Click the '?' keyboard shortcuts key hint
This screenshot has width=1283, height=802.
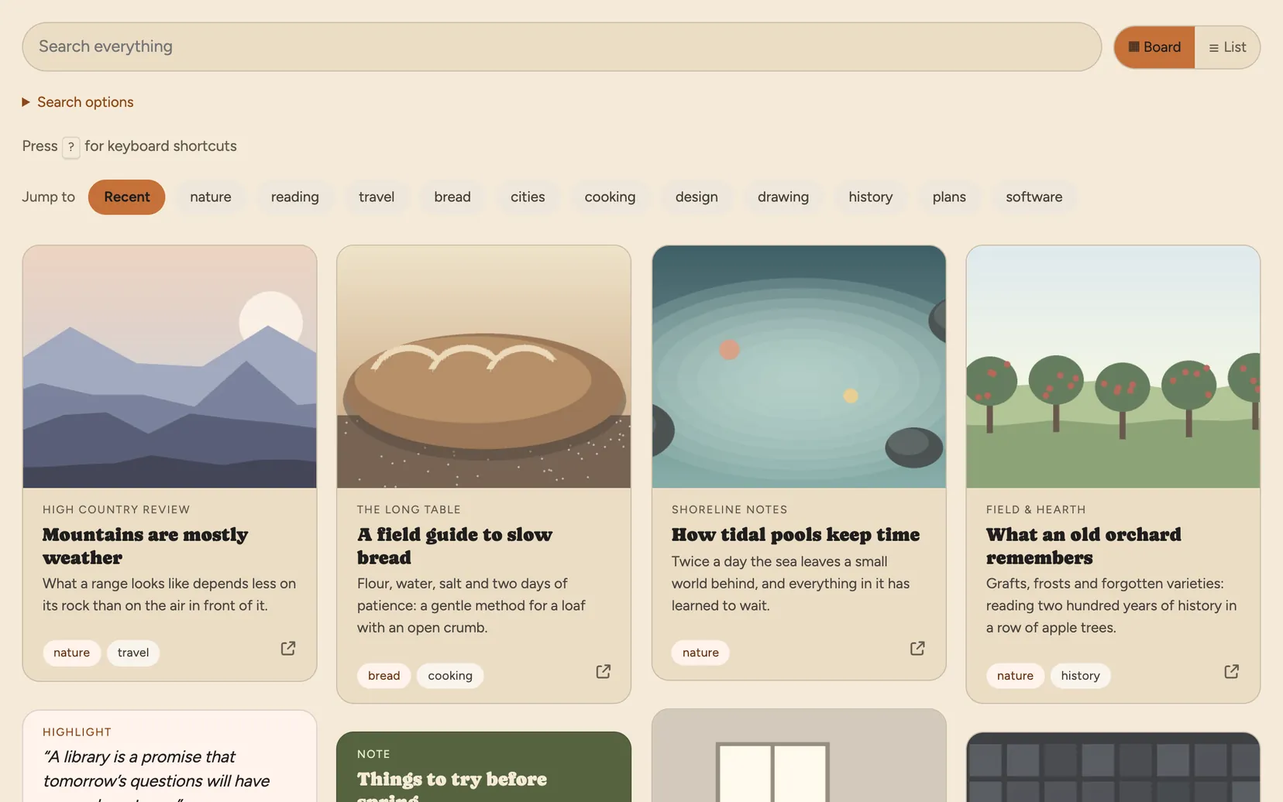point(71,147)
